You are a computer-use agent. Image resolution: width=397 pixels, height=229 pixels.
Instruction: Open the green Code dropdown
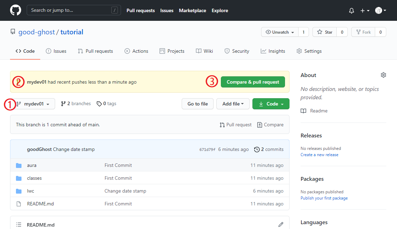tap(271, 103)
